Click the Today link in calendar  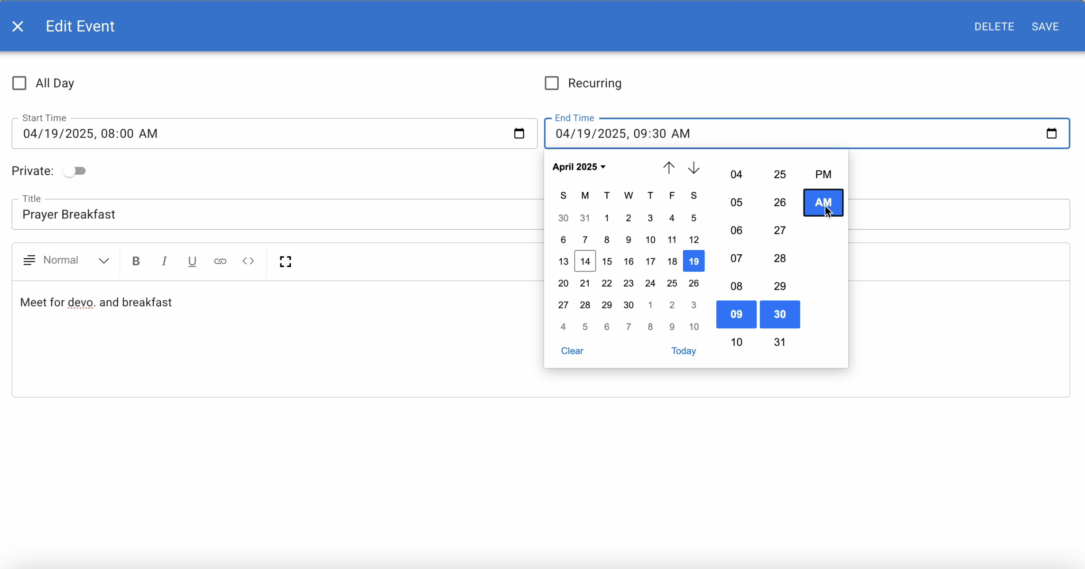pos(683,351)
